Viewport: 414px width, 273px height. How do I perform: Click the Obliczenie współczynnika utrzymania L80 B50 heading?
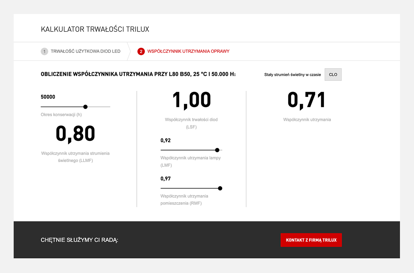click(138, 74)
